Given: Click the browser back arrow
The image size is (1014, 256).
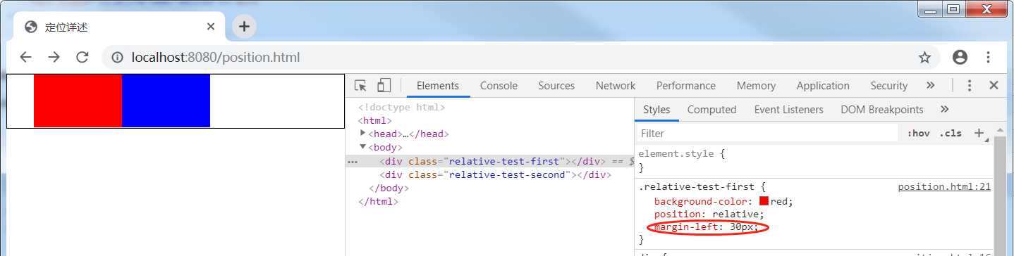Looking at the screenshot, I should pos(25,57).
